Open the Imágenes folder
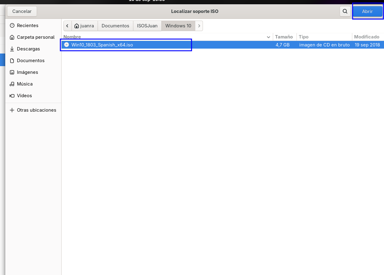 point(33,72)
